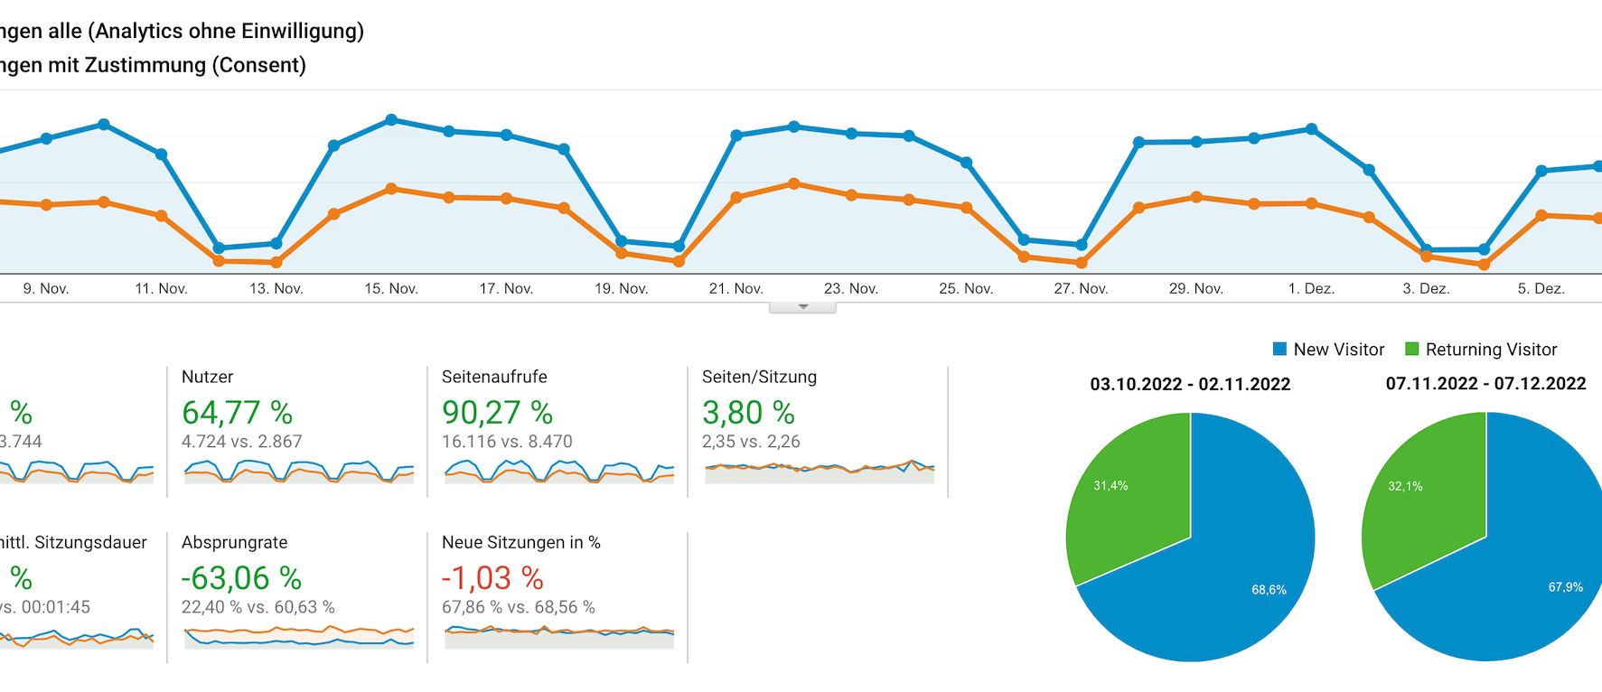Click the blue New Visitor legend swatch
The height and width of the screenshot is (692, 1602).
coord(1279,349)
